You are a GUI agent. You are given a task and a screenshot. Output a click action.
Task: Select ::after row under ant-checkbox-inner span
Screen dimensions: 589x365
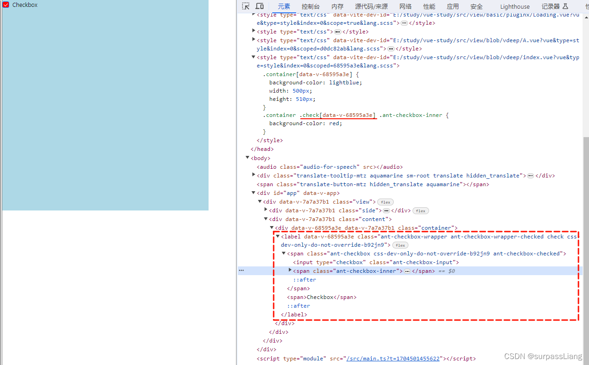[x=305, y=280]
